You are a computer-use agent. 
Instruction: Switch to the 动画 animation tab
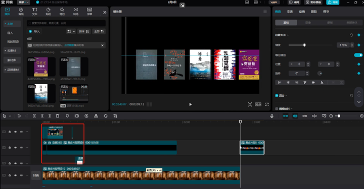point(302,12)
